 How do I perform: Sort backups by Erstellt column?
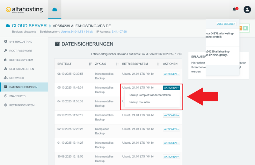click(x=90, y=64)
